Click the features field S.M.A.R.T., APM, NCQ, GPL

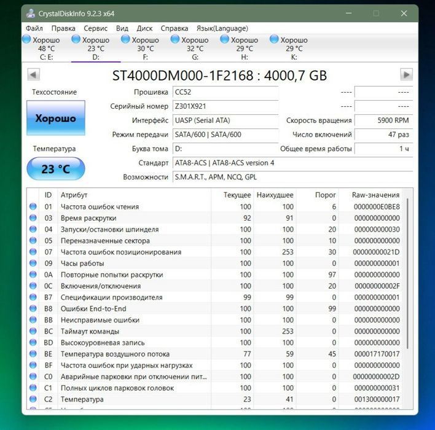pos(292,177)
